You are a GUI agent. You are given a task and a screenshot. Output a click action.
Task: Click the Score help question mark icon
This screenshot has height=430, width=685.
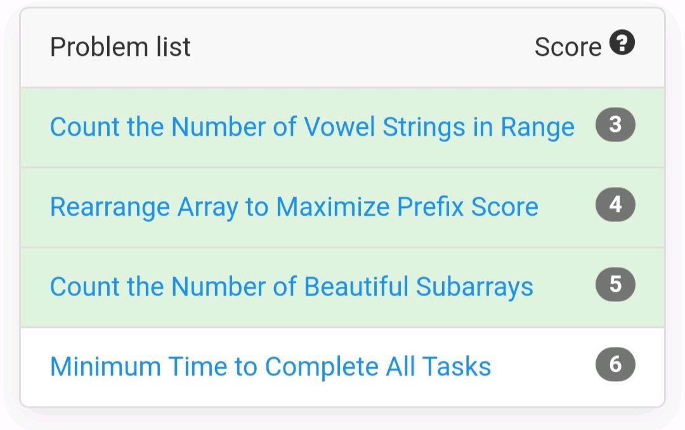coord(622,42)
